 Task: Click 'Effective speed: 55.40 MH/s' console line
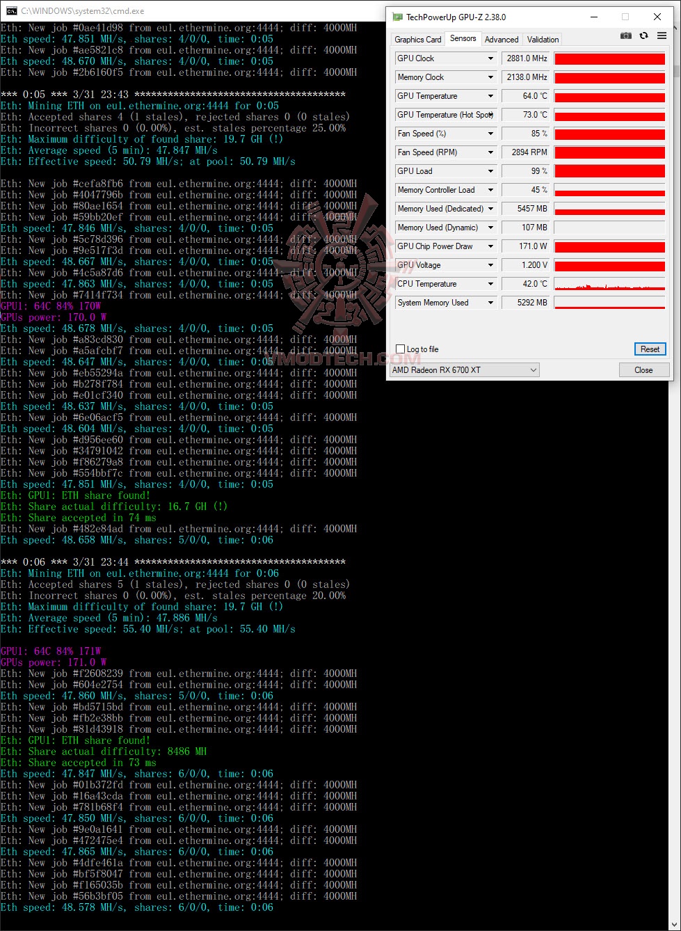[x=148, y=629]
